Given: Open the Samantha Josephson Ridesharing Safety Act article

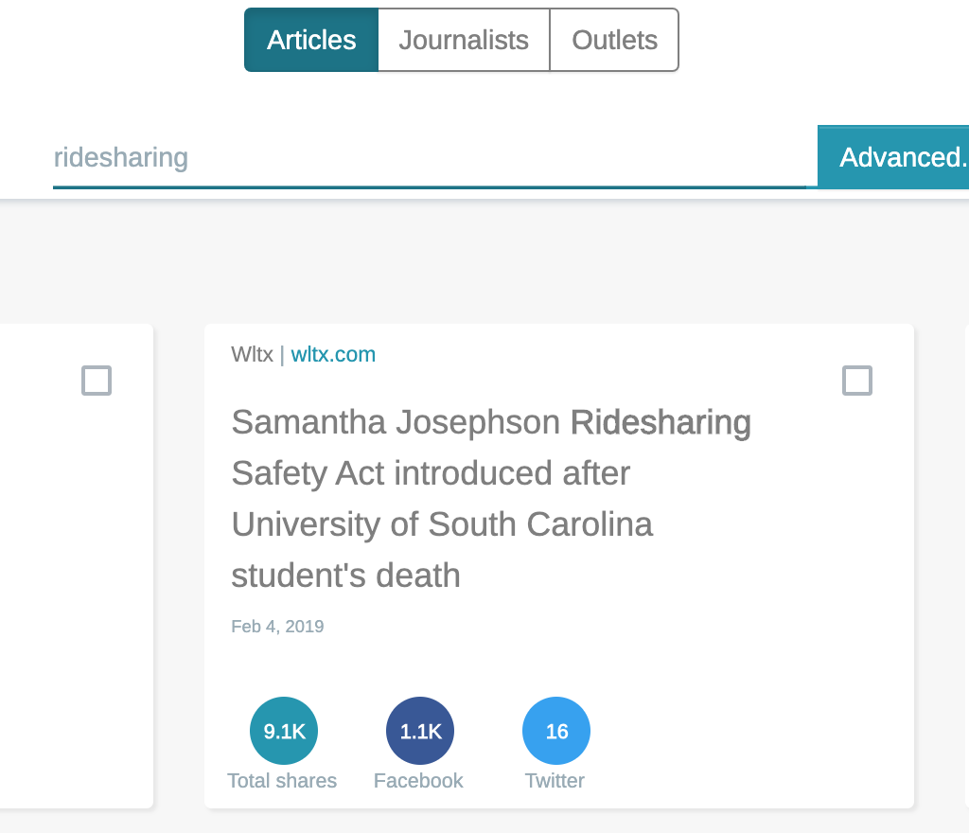Looking at the screenshot, I should pyautogui.click(x=491, y=499).
